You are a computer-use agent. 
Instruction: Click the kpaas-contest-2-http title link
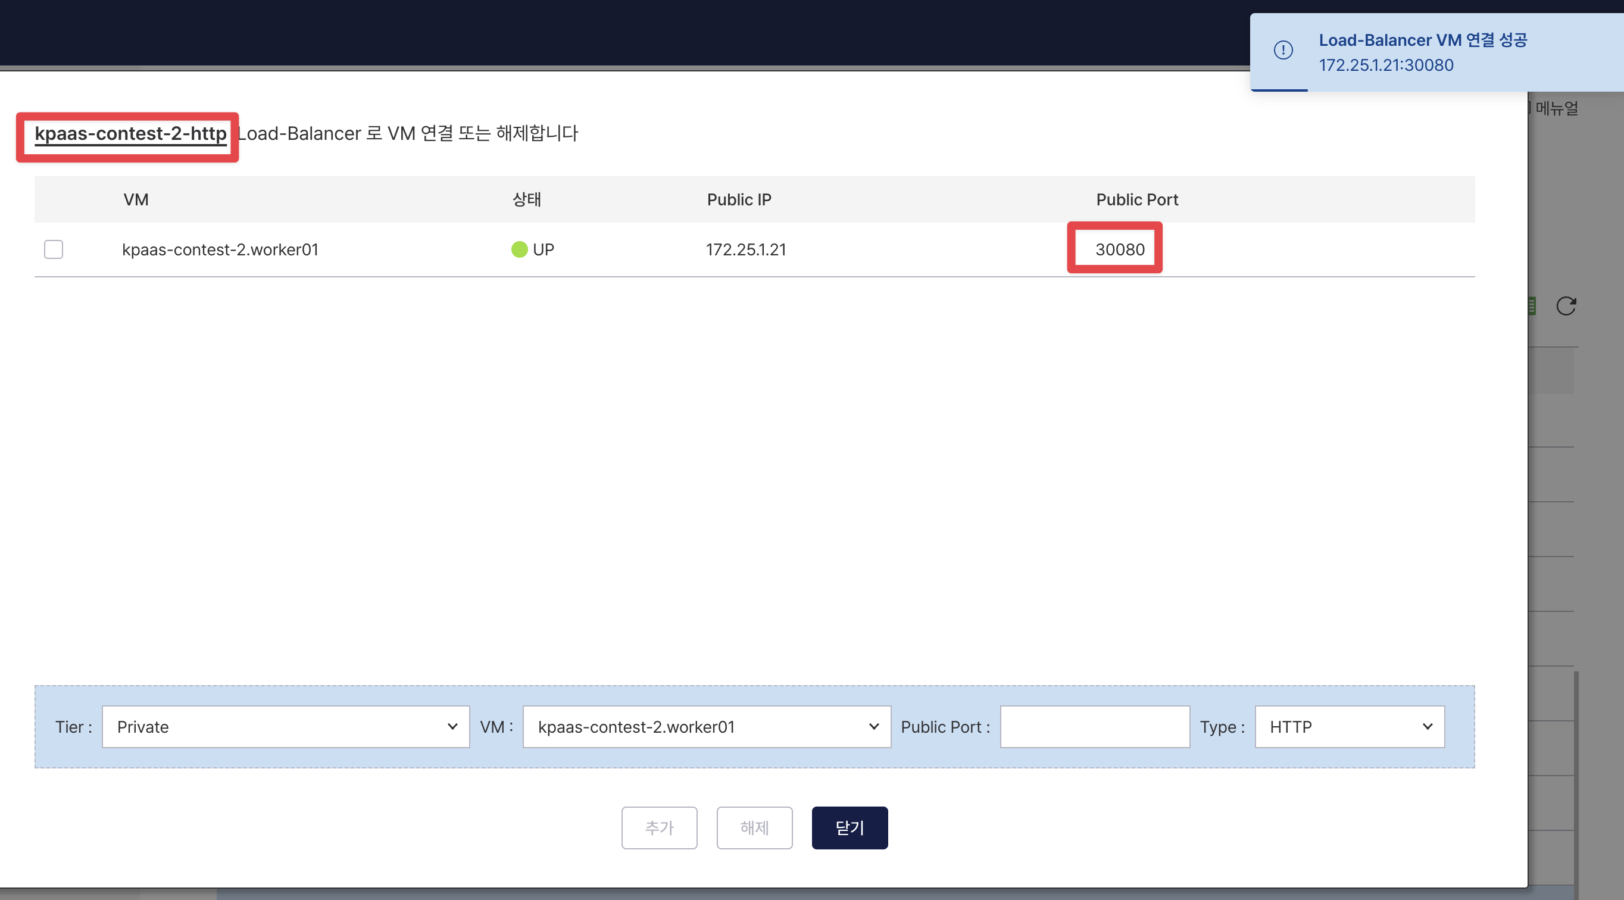(130, 133)
